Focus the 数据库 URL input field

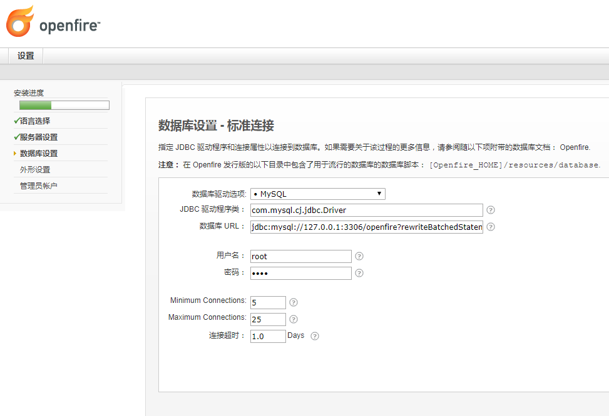point(367,227)
